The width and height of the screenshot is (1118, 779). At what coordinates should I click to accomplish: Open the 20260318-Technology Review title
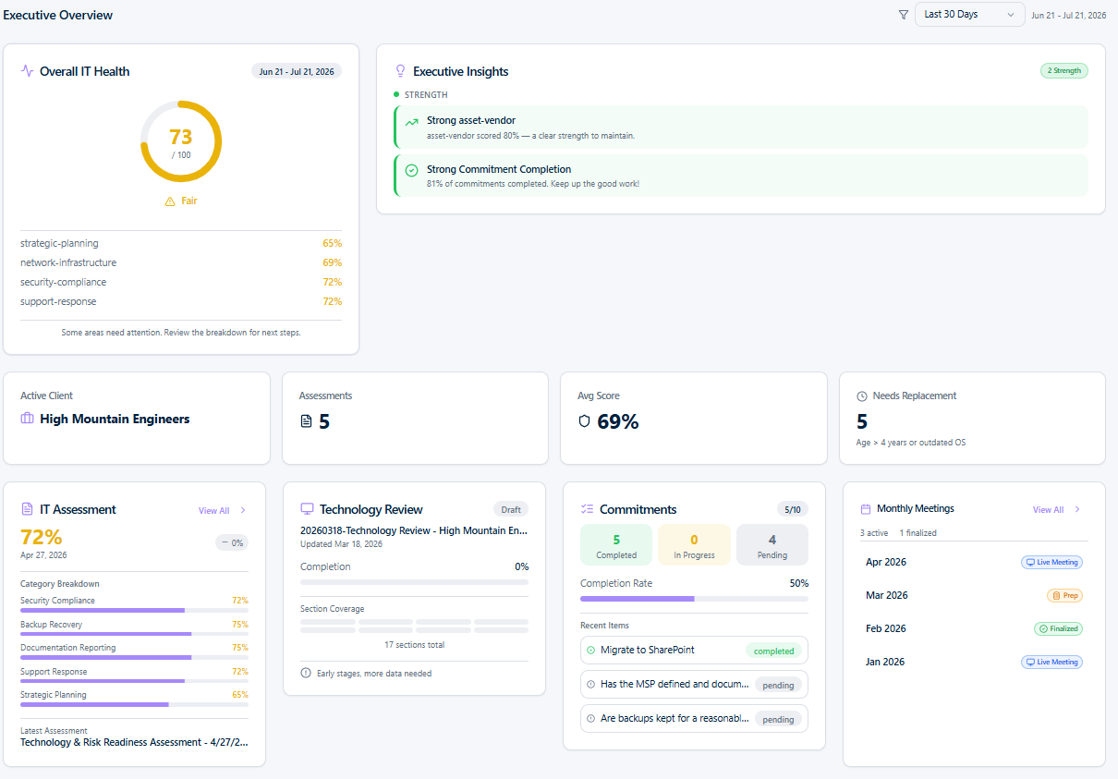pyautogui.click(x=414, y=530)
